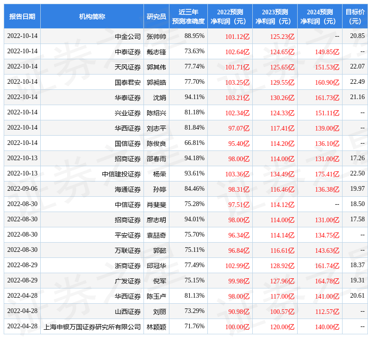Click accuracy value 93.61%
Screen dimensions: 368x338
tap(194, 173)
